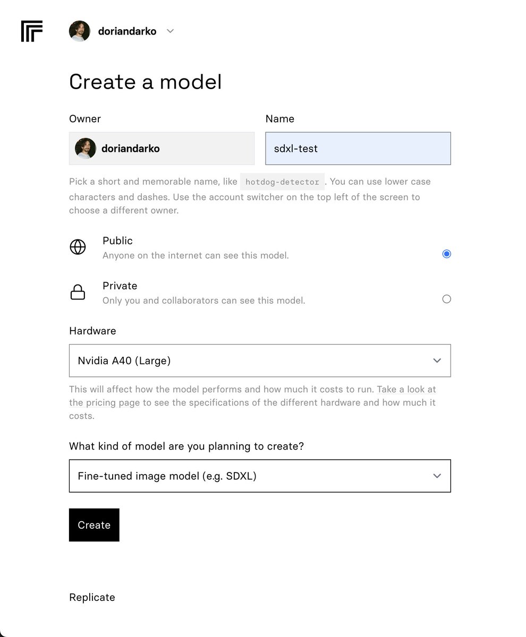Click the Replicate link in the footer
This screenshot has width=526, height=637.
click(92, 598)
